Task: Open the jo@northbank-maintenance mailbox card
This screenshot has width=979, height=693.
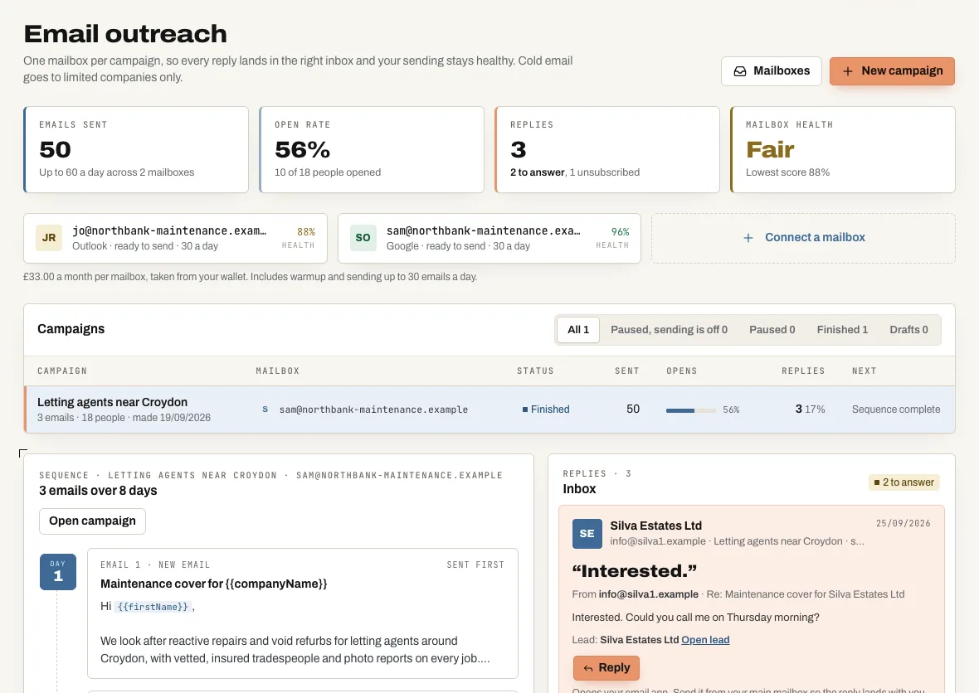Action: coord(175,238)
